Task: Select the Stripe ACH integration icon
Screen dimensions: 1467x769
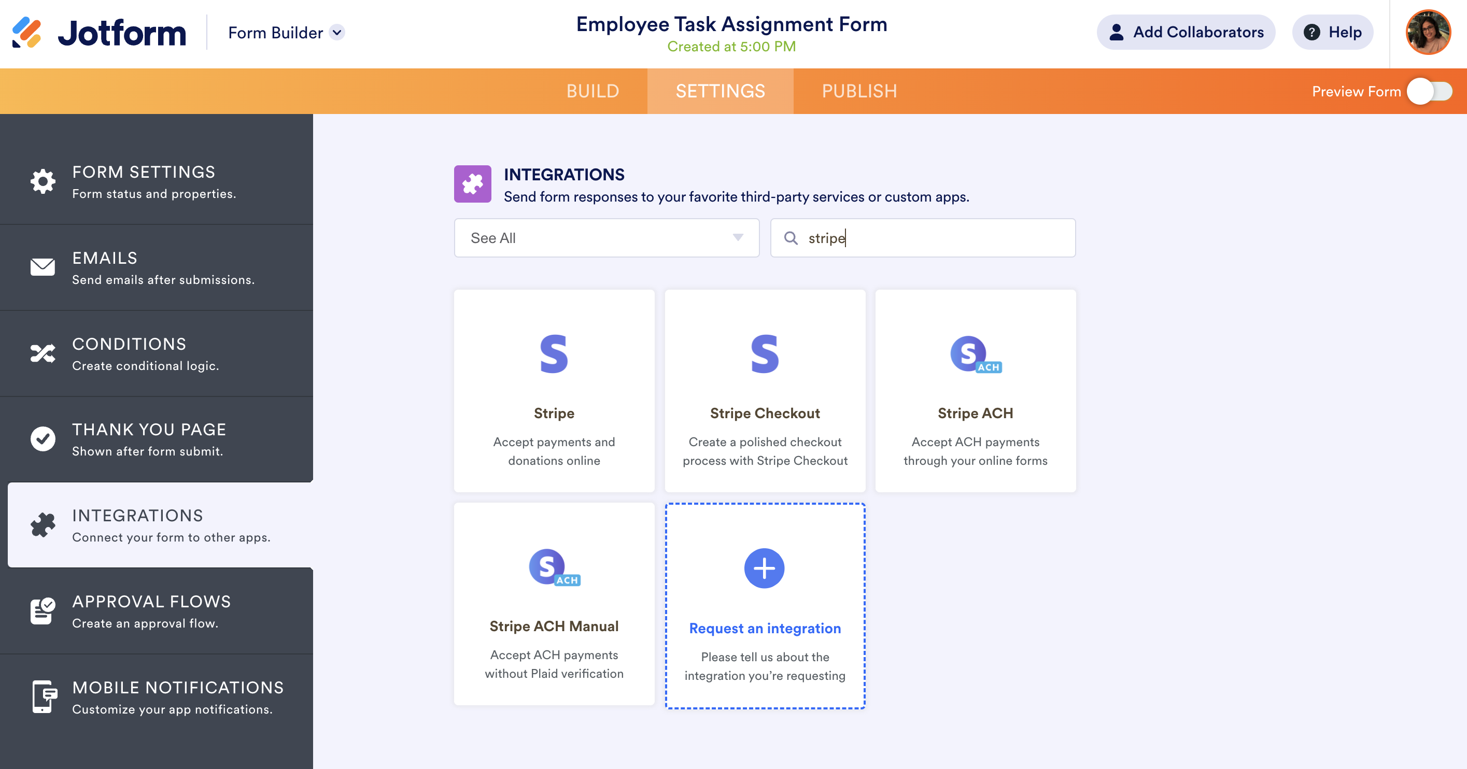Action: (975, 354)
